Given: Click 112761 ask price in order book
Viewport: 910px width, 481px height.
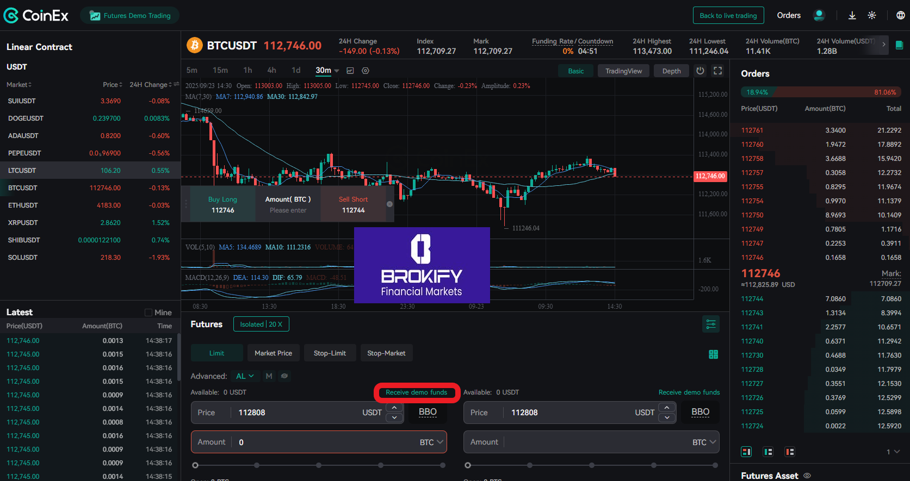Looking at the screenshot, I should 752,130.
